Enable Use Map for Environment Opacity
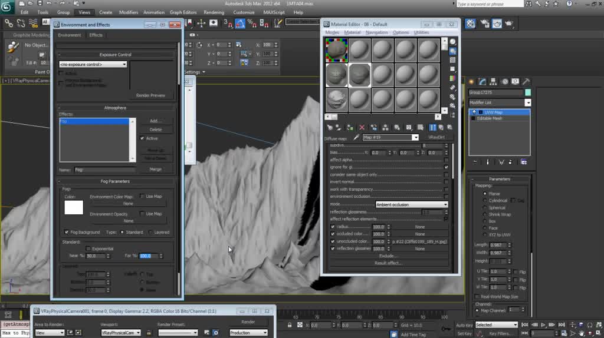The height and width of the screenshot is (338, 604). tap(142, 213)
